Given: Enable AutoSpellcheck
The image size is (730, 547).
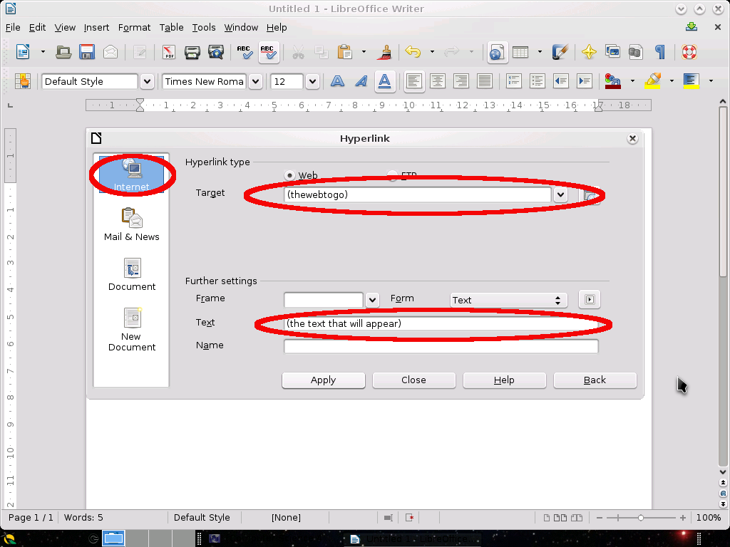Looking at the screenshot, I should point(269,53).
